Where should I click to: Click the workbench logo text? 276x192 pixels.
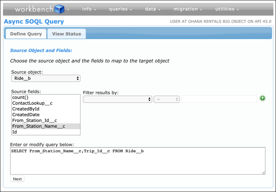tap(34, 9)
